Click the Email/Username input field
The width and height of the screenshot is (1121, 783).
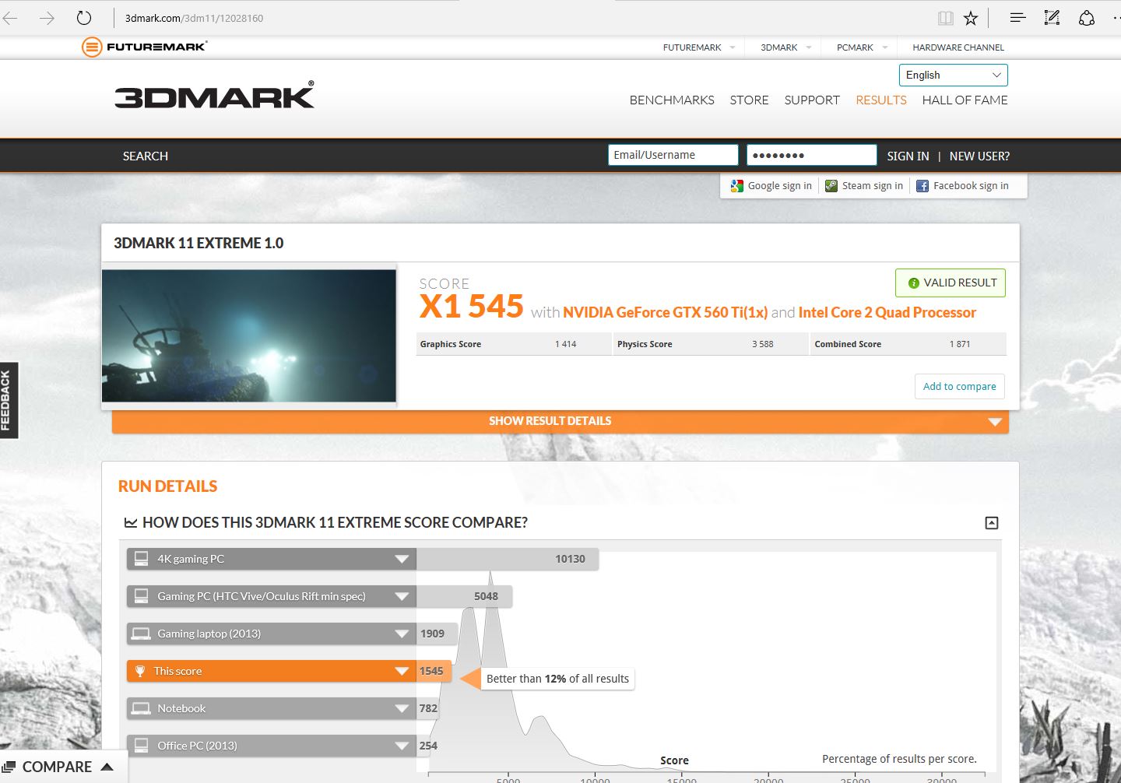click(673, 155)
